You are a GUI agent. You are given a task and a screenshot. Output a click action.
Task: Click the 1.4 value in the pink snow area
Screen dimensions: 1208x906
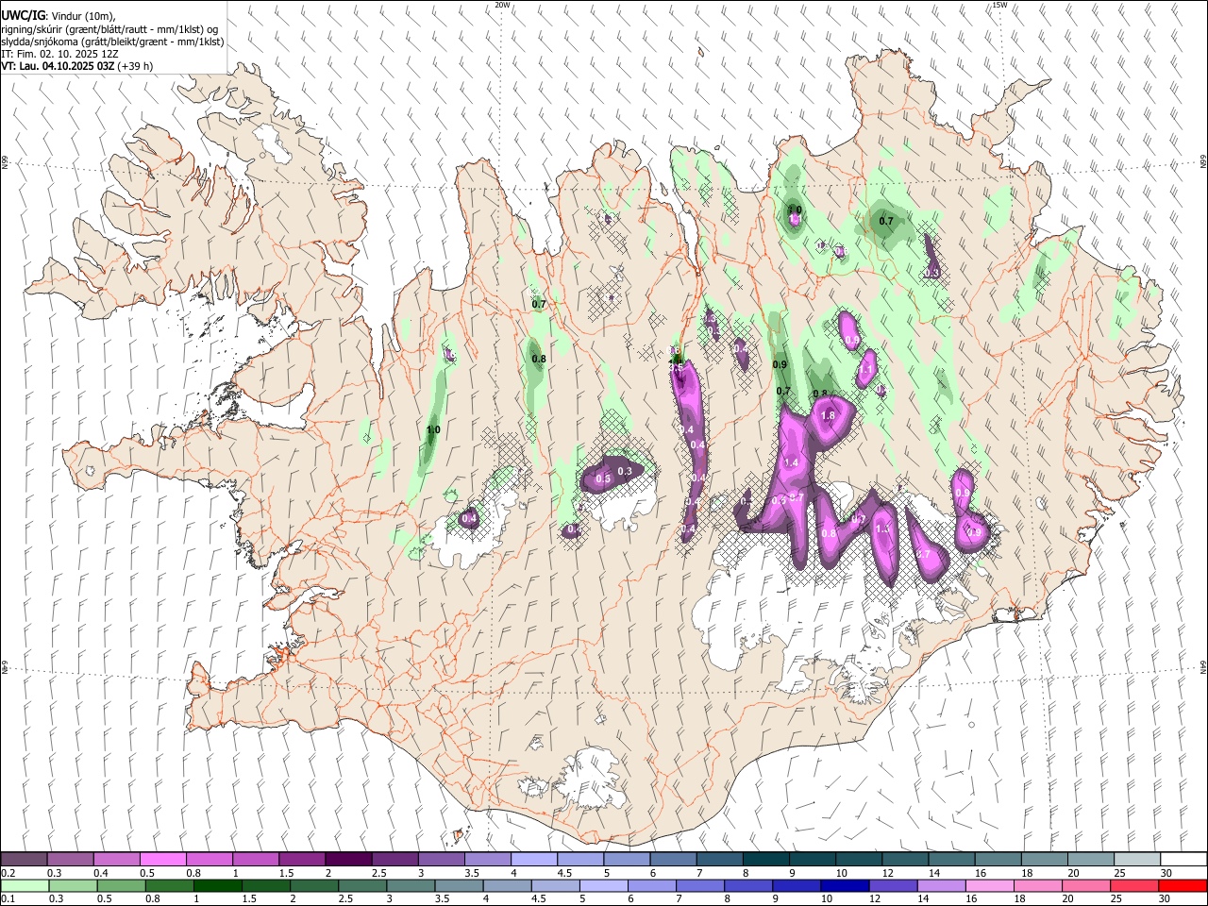(791, 462)
